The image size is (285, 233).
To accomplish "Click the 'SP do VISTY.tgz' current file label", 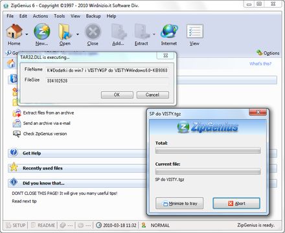I will tap(170, 179).
